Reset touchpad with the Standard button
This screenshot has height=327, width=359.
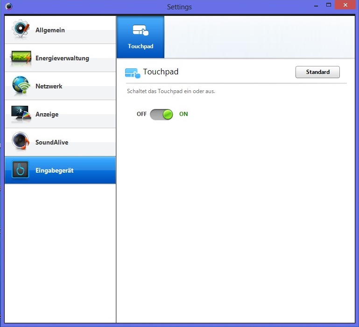[317, 72]
